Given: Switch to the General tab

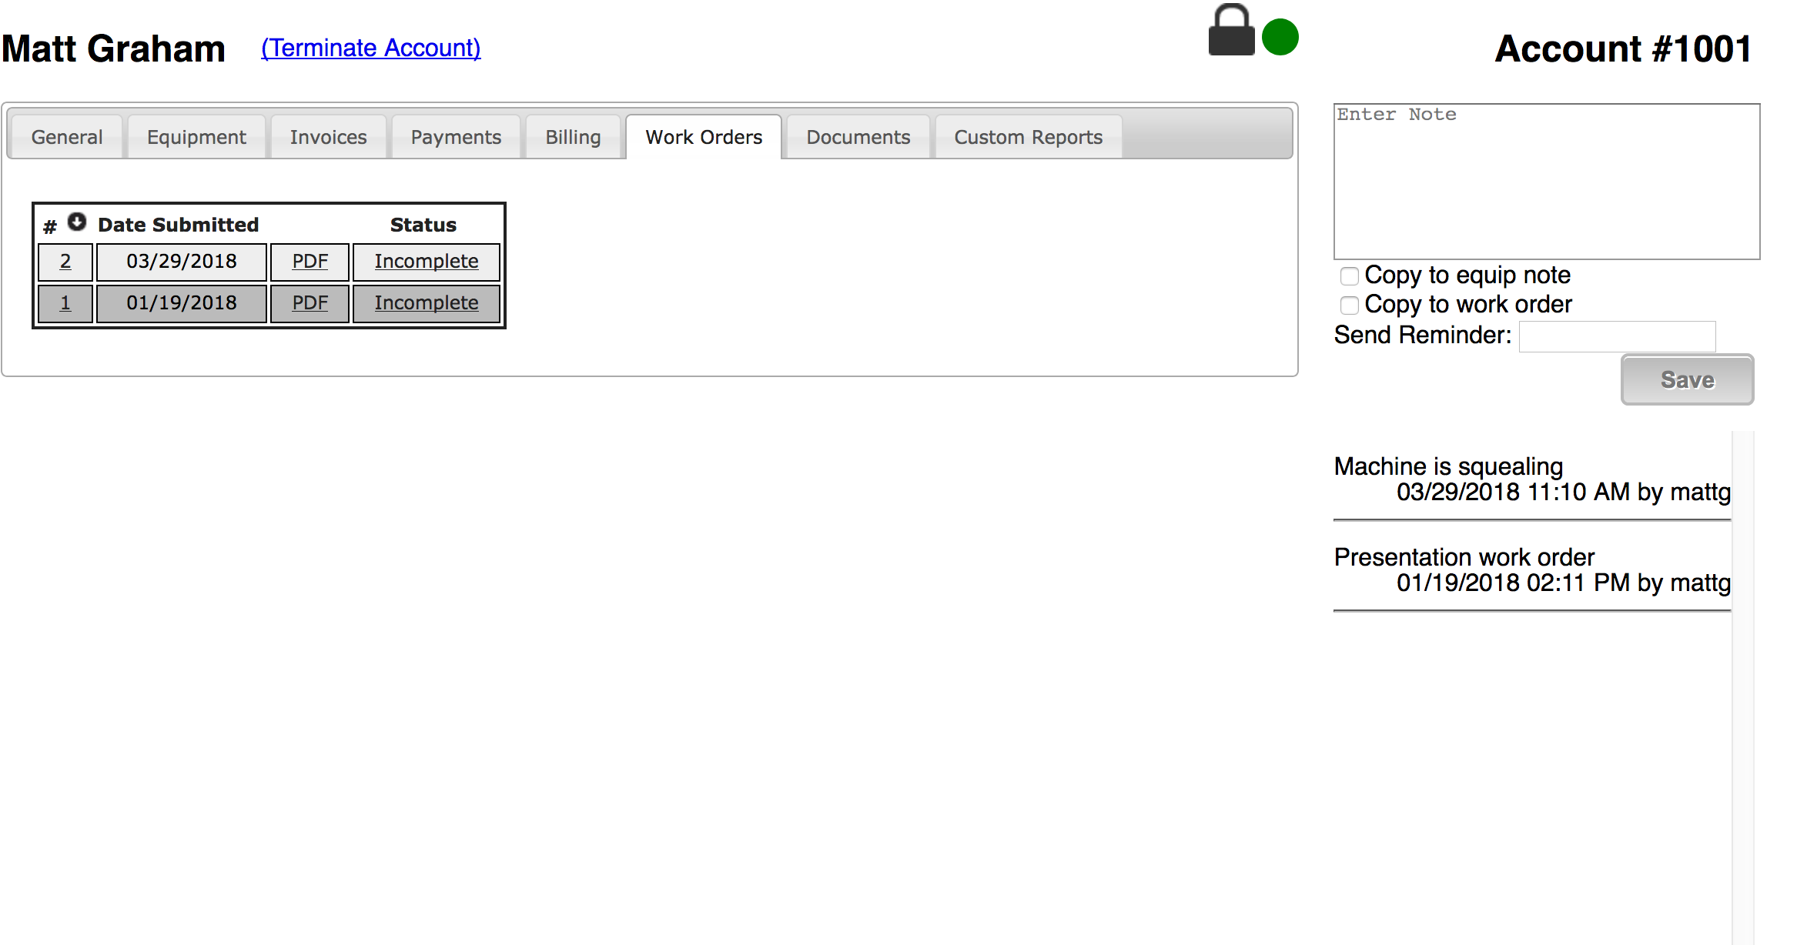Looking at the screenshot, I should tap(67, 137).
